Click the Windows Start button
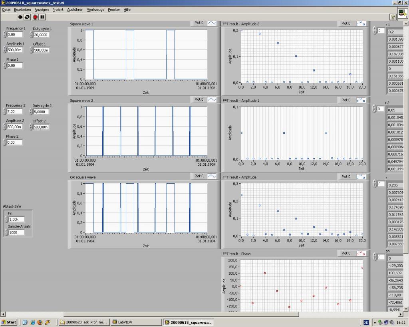Screen dimensions: 409x327 click(x=9, y=322)
